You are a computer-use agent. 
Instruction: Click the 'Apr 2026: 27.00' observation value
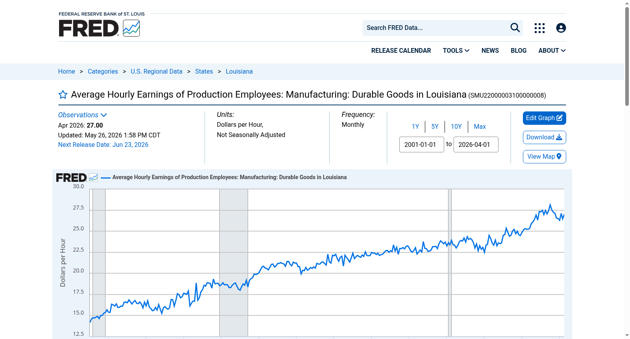pyautogui.click(x=80, y=125)
